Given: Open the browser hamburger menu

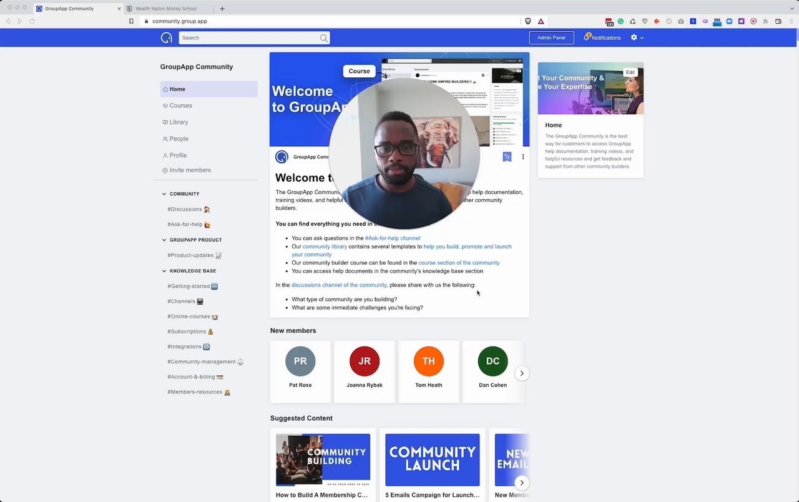Looking at the screenshot, I should [x=792, y=21].
